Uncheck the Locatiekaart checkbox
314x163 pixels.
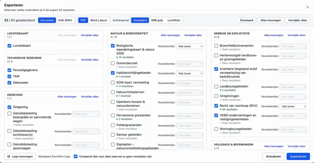pos(10,46)
